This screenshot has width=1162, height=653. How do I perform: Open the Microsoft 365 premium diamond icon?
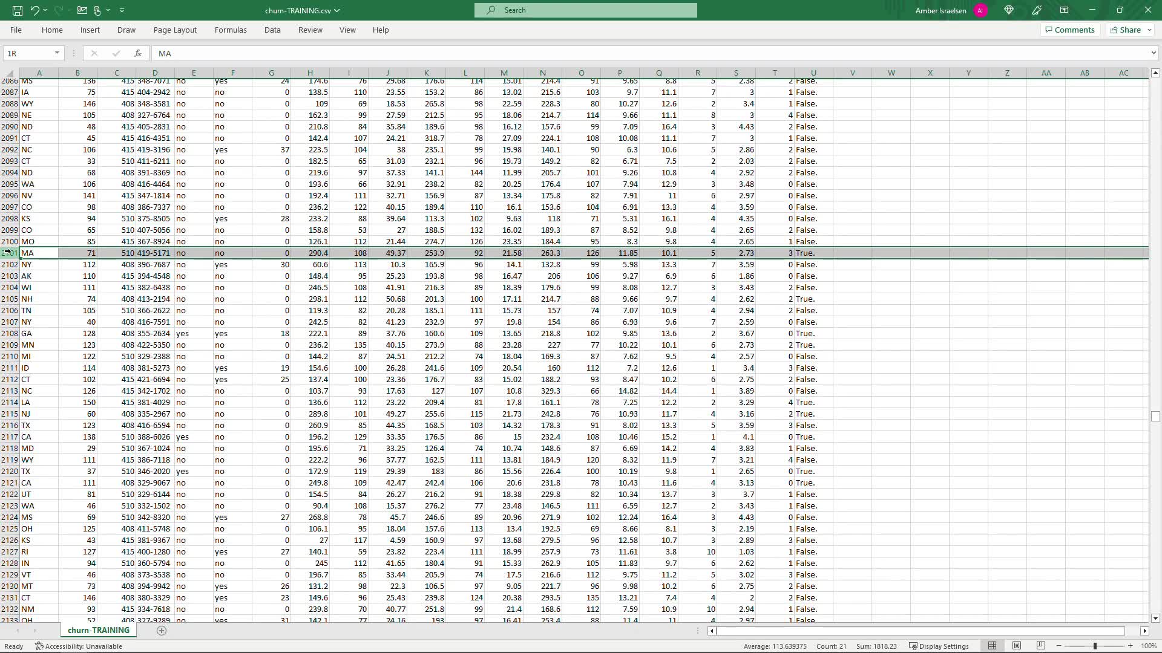click(1009, 10)
